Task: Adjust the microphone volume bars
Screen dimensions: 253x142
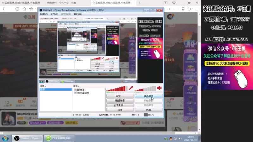Action: click(117, 89)
